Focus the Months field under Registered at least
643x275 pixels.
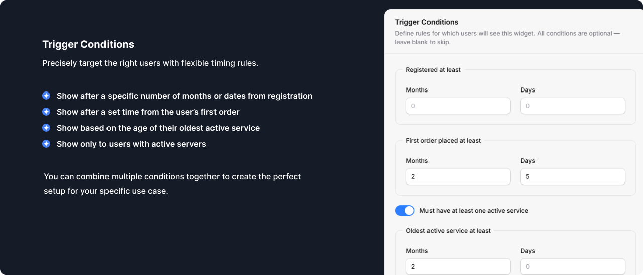(x=458, y=106)
